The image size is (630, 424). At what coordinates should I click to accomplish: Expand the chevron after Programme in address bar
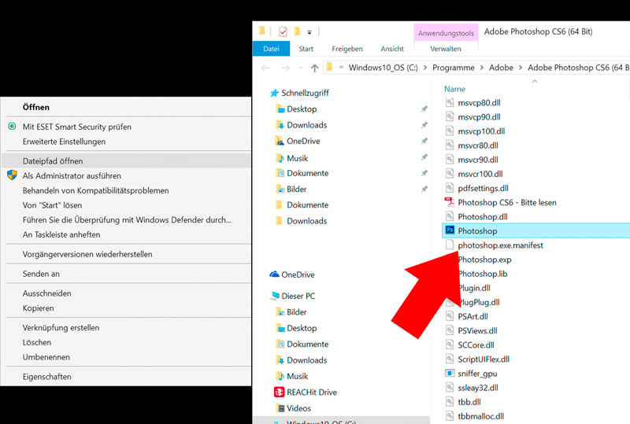coord(482,68)
